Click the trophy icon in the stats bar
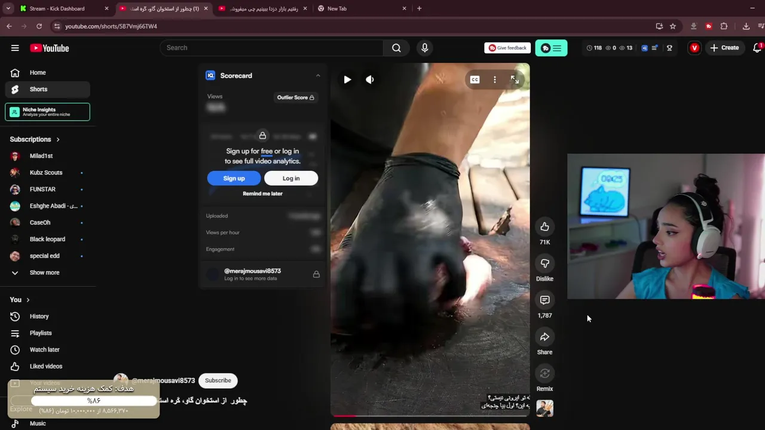 tap(669, 48)
